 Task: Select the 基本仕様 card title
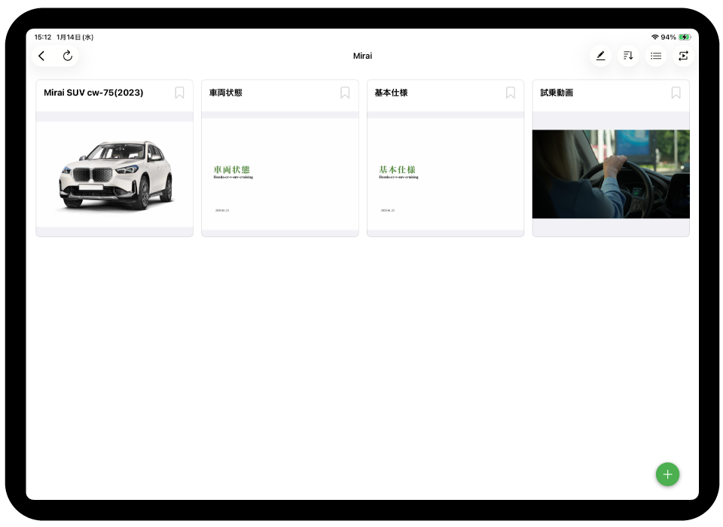click(x=391, y=93)
